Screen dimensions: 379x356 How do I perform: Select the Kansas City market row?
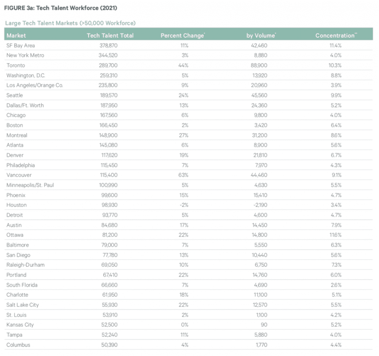pyautogui.click(x=189, y=325)
